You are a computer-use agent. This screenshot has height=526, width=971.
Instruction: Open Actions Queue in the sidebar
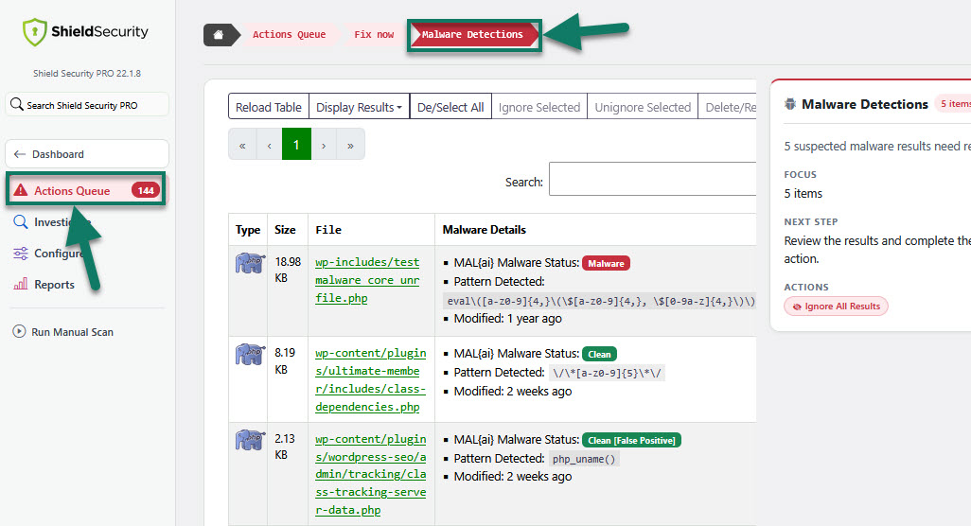point(87,190)
